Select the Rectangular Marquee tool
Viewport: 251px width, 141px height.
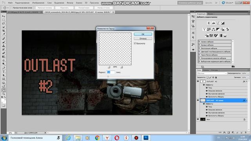[x=4, y=20]
